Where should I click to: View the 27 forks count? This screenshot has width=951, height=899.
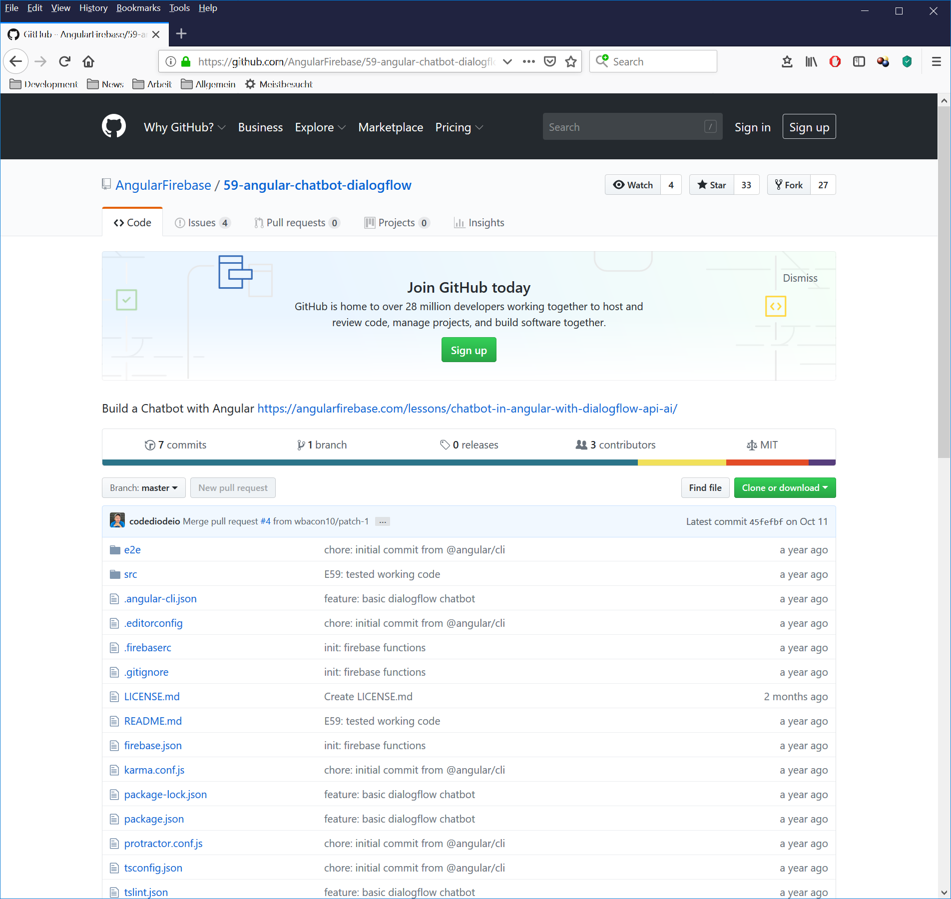823,185
